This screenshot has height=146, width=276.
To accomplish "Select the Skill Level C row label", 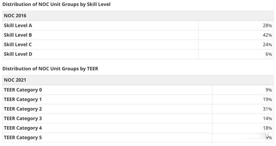I will (x=18, y=45).
